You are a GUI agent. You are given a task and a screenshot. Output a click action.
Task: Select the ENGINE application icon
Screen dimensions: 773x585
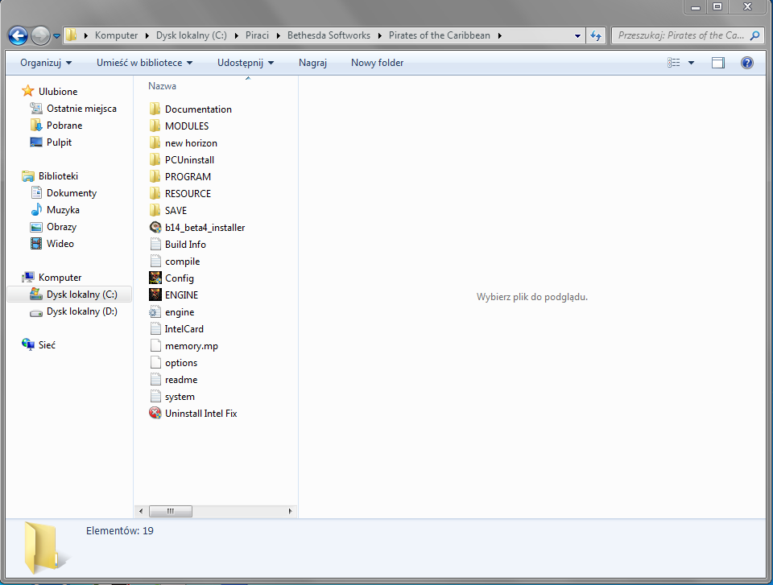point(155,295)
